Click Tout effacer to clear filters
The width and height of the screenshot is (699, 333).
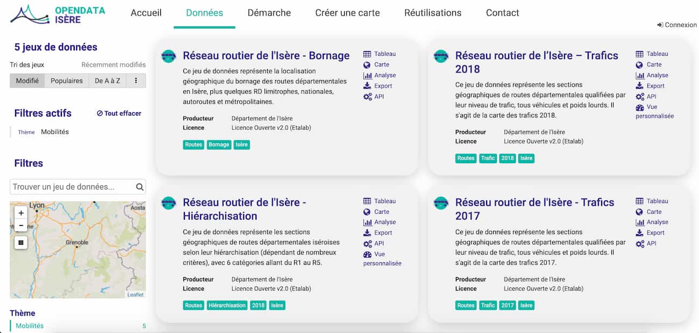pyautogui.click(x=119, y=113)
